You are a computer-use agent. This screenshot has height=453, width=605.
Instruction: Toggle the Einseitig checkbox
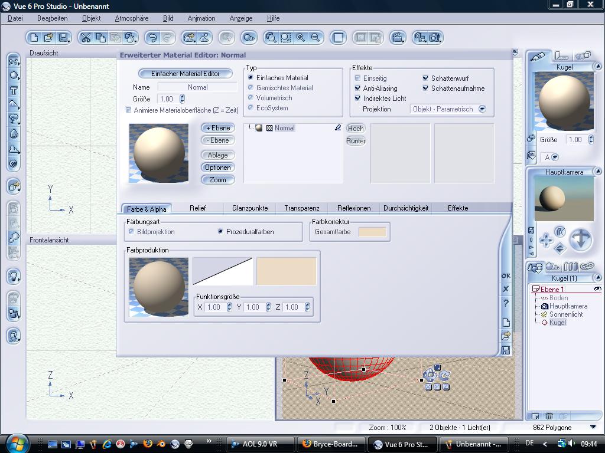[357, 78]
